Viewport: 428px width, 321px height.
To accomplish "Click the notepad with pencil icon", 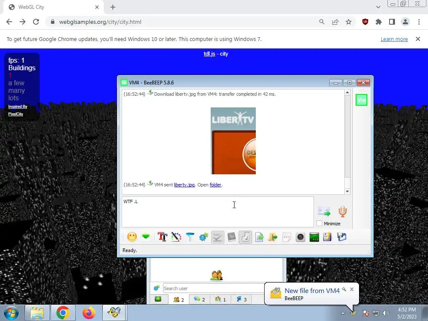I will click(328, 237).
